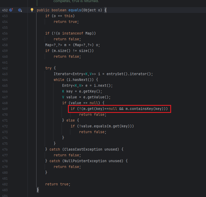Click the try keyword on line 462
This screenshot has width=206, height=197.
48,68
